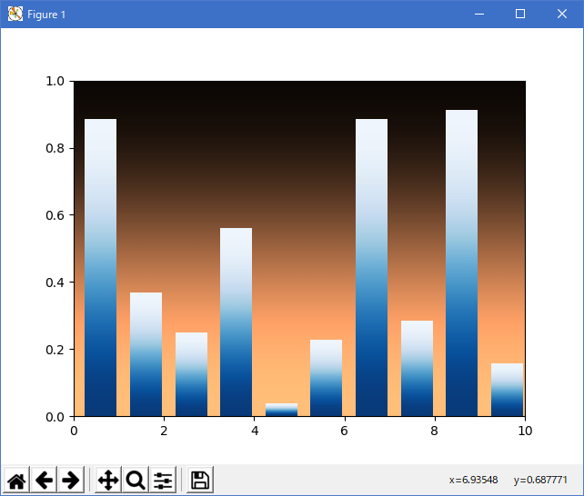Click the y-axis label 1.0
The width and height of the screenshot is (584, 496).
click(x=55, y=81)
